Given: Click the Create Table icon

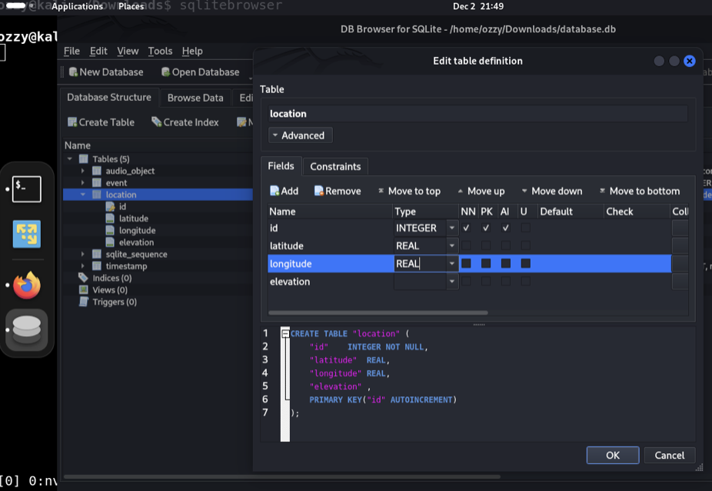Looking at the screenshot, I should tap(72, 122).
